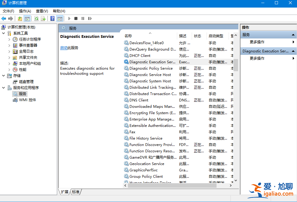This screenshot has height=202, width=297.
Task: Open the 操作(A) menu
Action: [x=25, y=11]
